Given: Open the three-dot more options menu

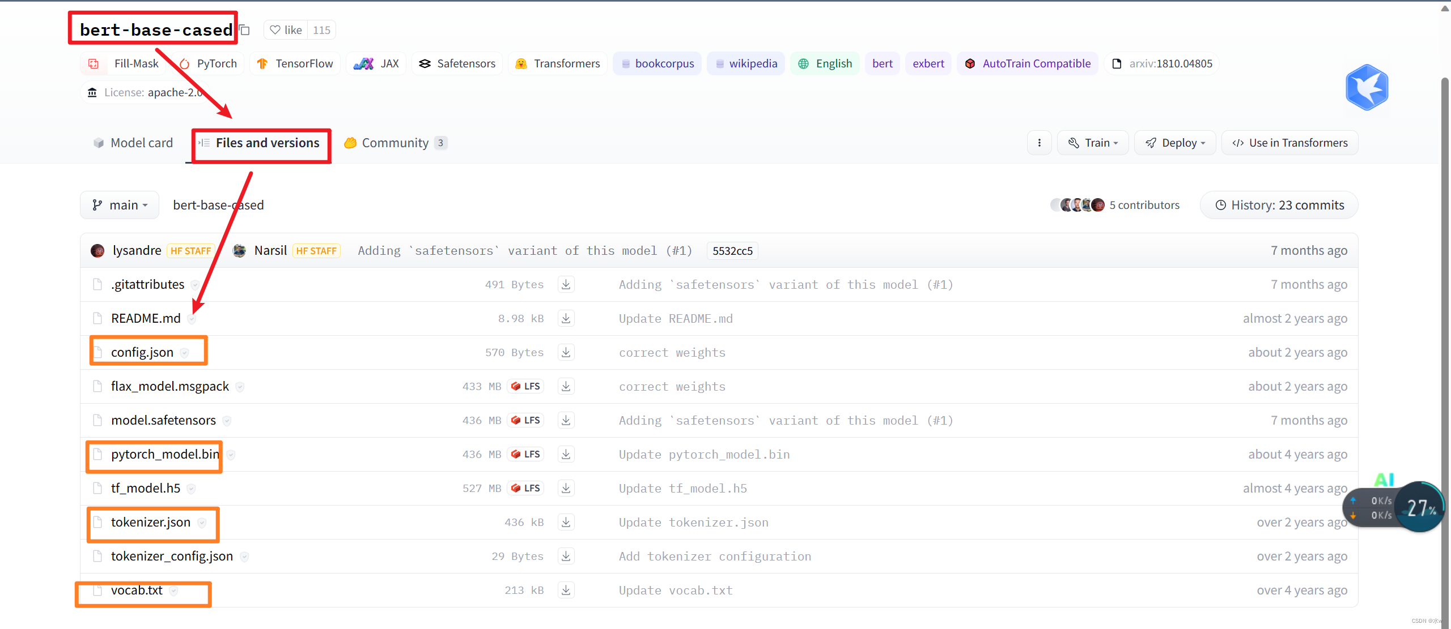Looking at the screenshot, I should 1039,143.
